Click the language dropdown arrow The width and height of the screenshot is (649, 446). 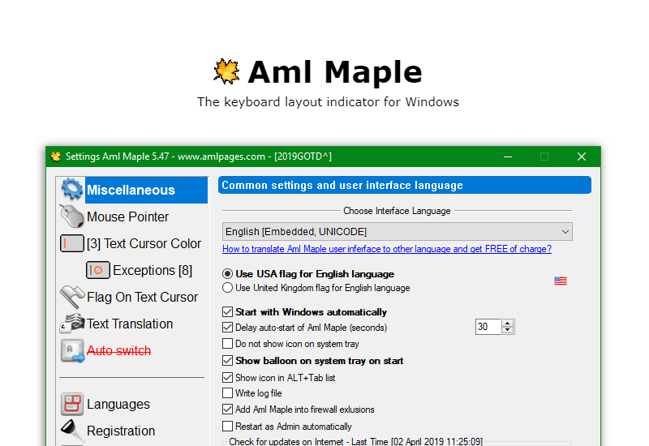[x=565, y=232]
